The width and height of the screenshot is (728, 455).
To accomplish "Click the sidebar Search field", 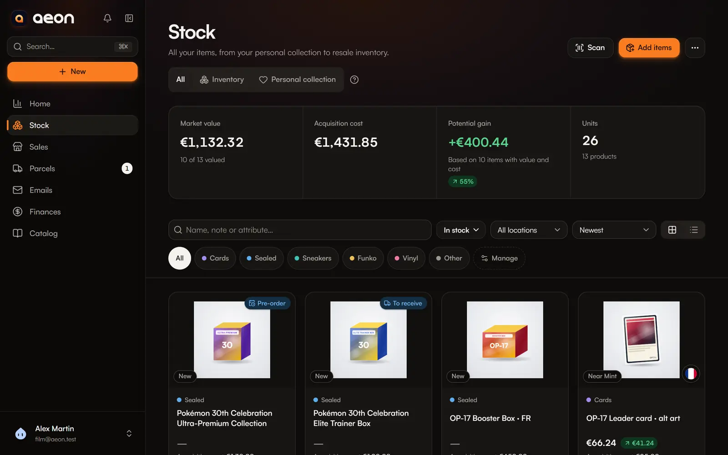I will [x=72, y=46].
